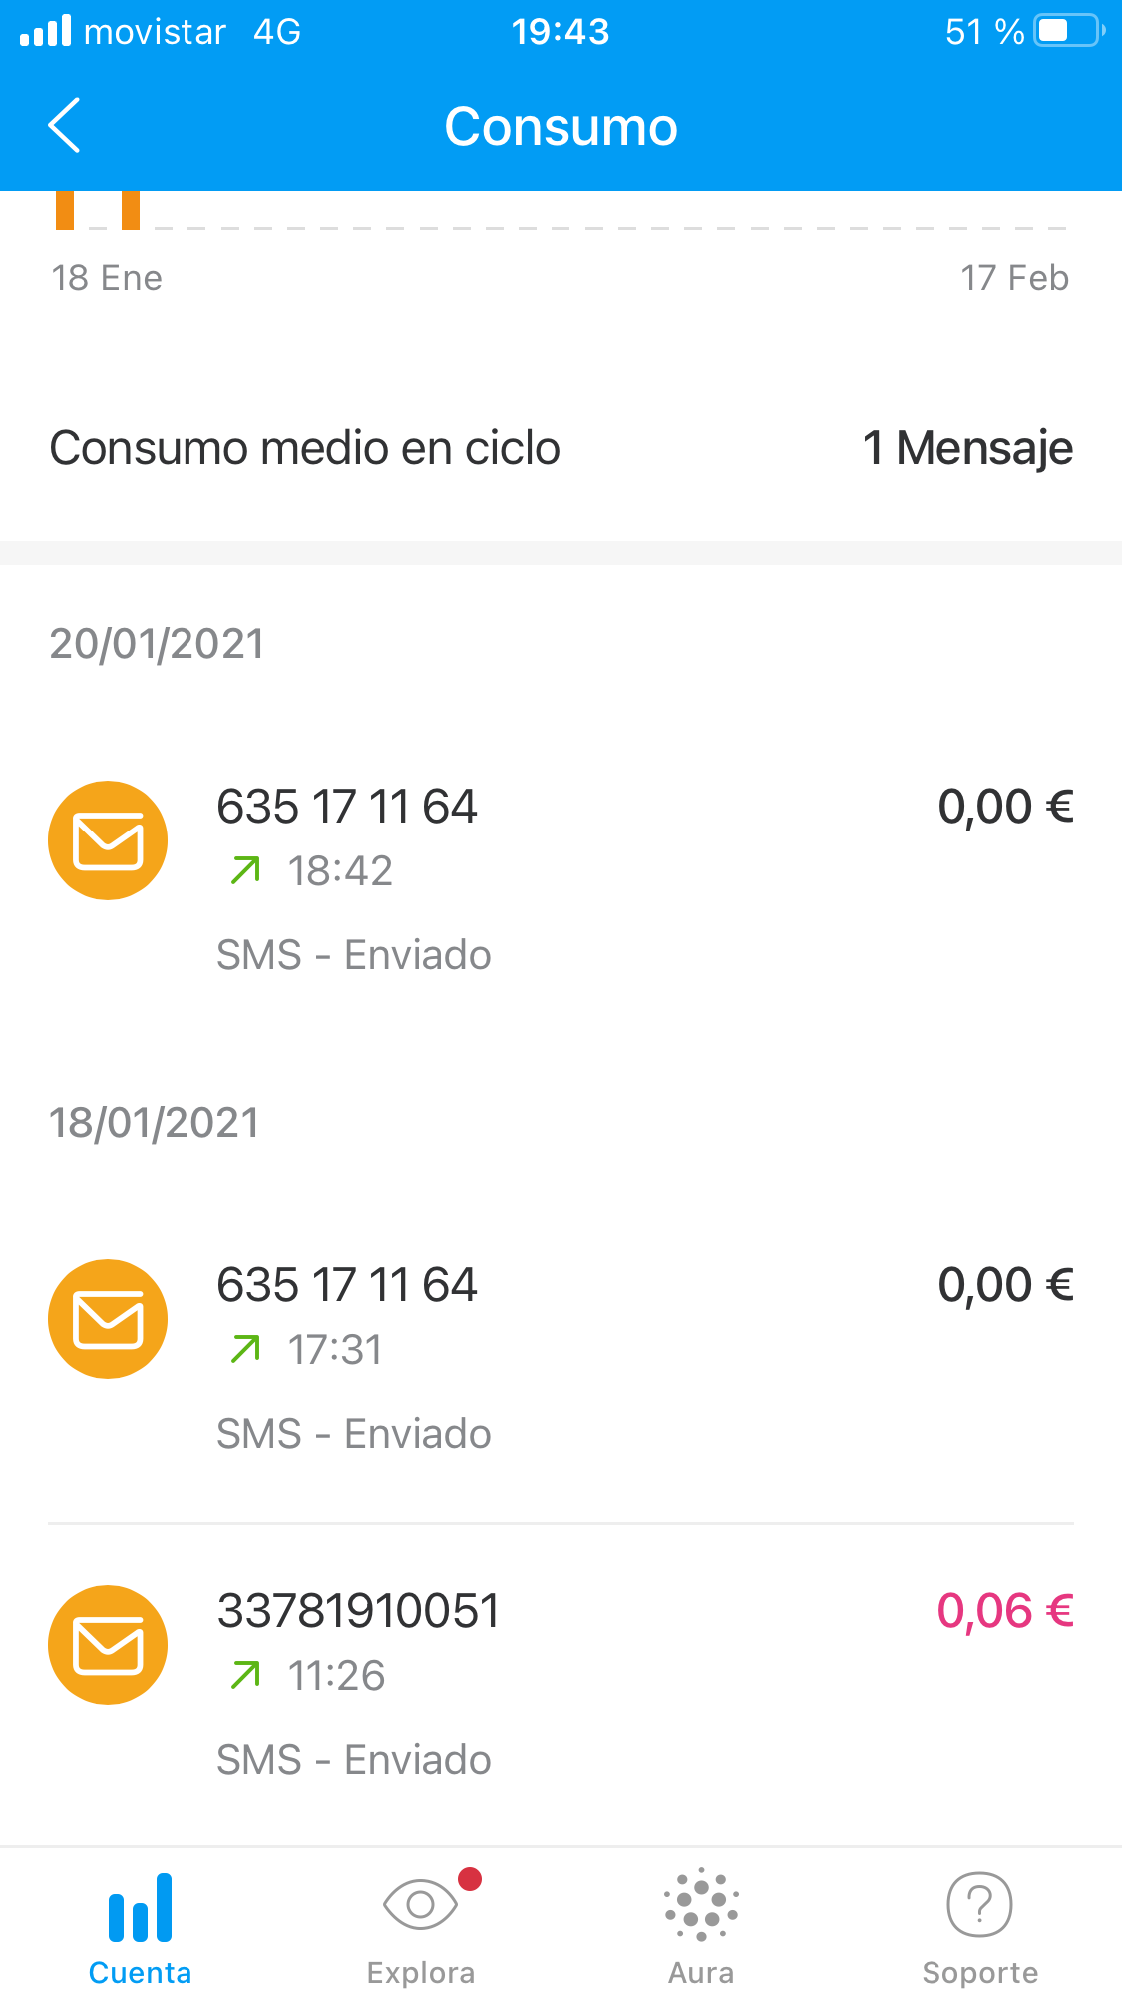
Task: Tap the SMS envelope icon at 11:26
Action: 108,1645
